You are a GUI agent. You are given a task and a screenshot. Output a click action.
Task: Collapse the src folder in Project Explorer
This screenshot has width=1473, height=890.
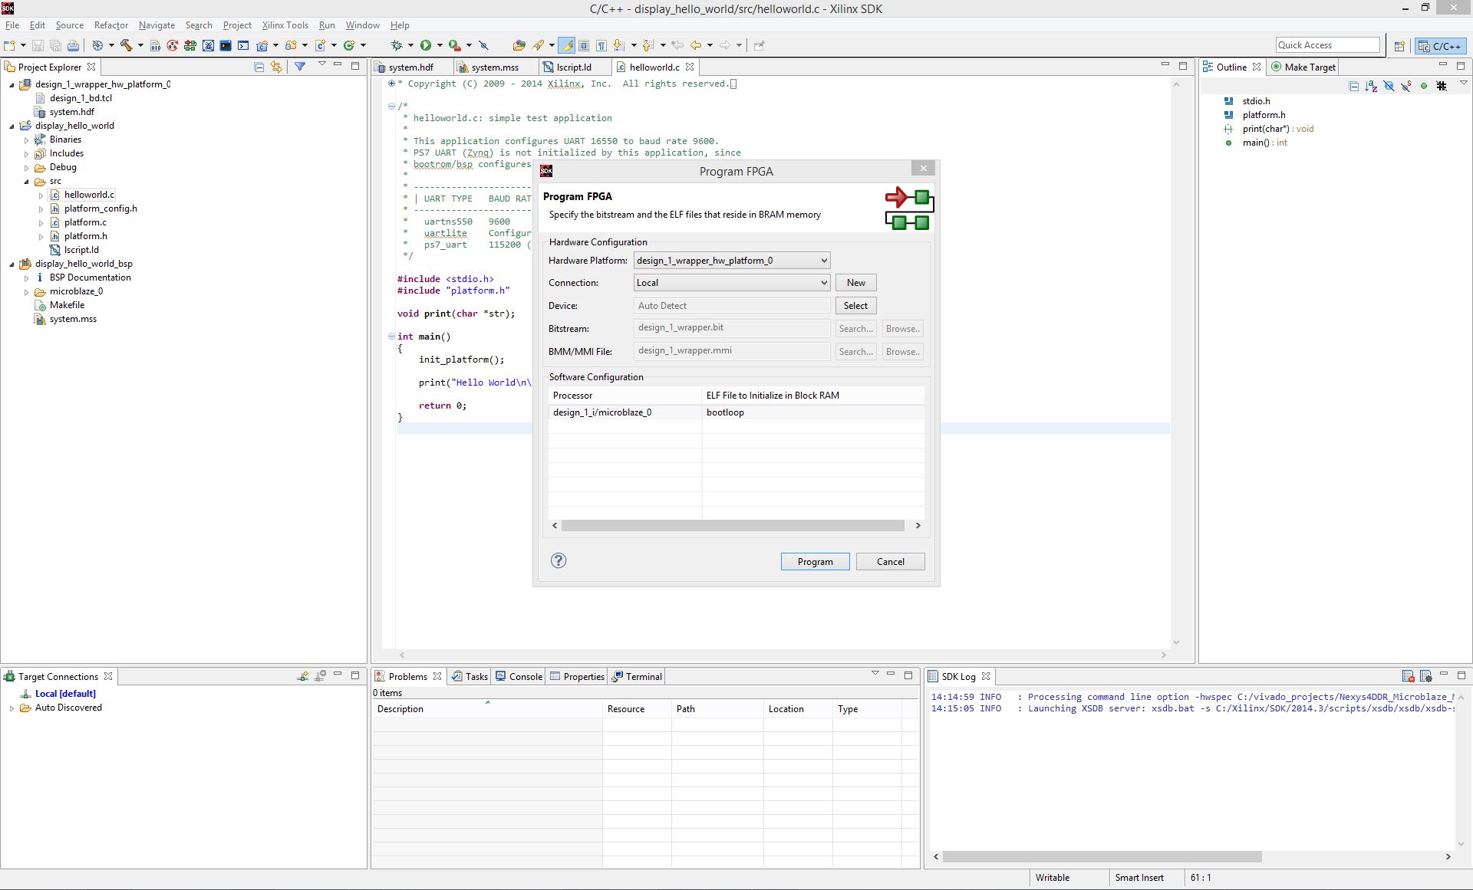coord(26,182)
